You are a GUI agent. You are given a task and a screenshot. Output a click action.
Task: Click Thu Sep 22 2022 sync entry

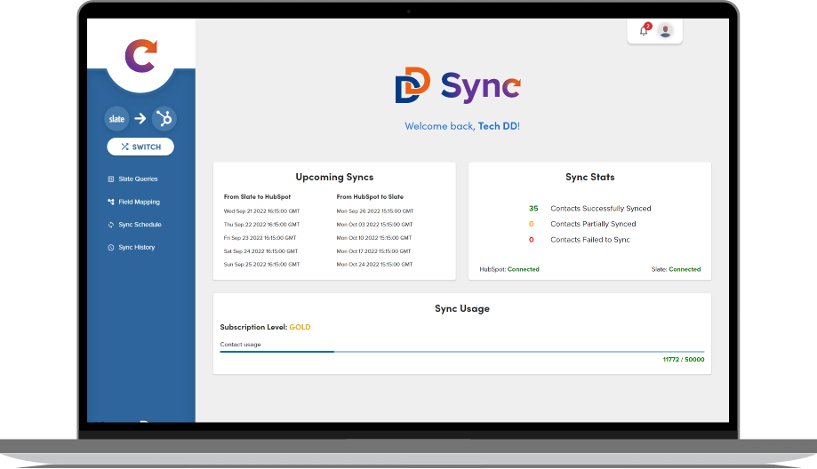261,225
